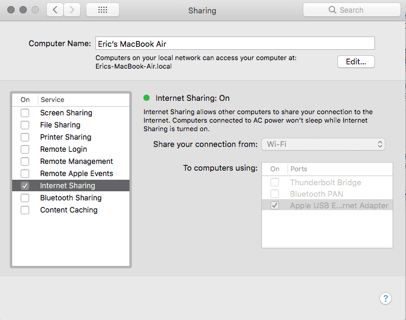
Task: Click the Search field
Action: [352, 10]
